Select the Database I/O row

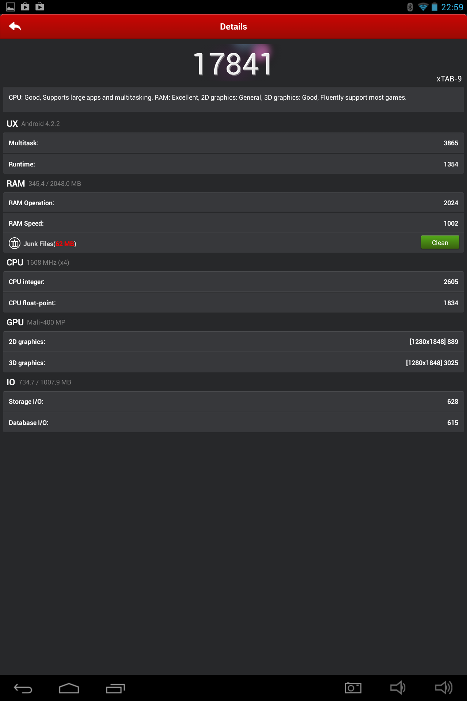(233, 423)
